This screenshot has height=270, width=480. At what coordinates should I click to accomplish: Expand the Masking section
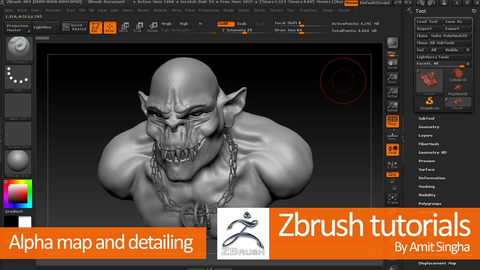426,186
